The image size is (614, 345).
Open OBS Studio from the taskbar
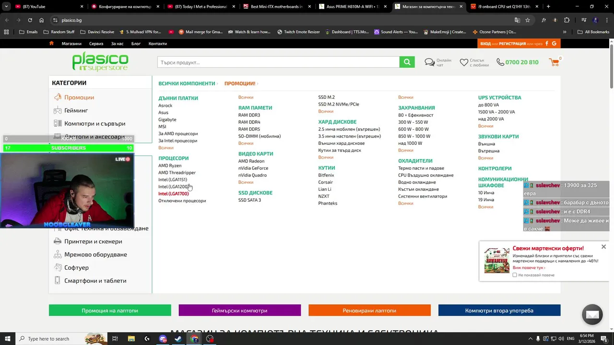click(210, 339)
